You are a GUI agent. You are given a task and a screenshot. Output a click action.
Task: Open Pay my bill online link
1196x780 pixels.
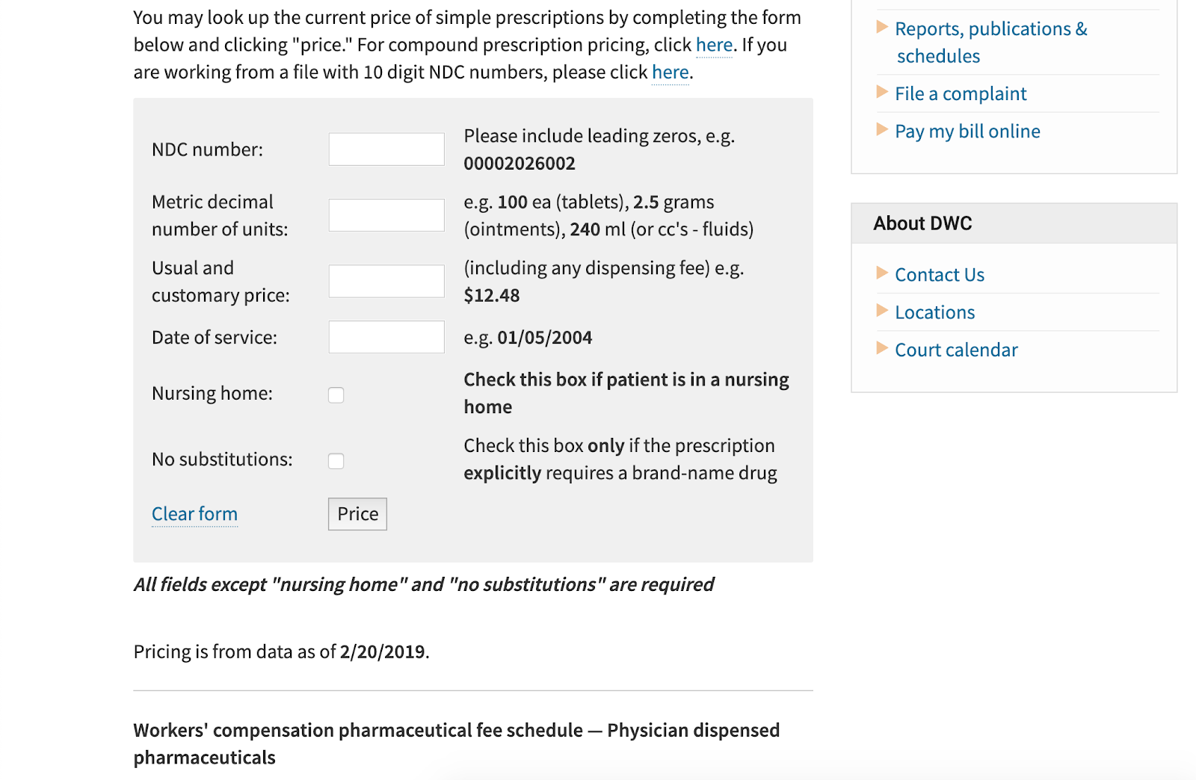coord(967,131)
